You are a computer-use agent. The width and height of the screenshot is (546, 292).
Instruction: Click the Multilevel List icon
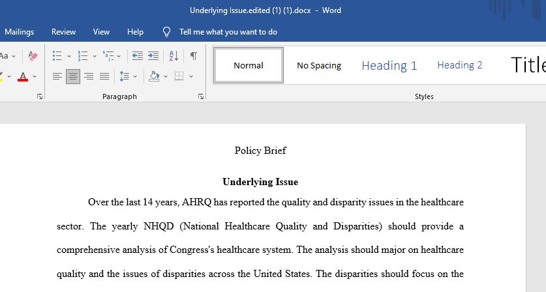tap(108, 55)
